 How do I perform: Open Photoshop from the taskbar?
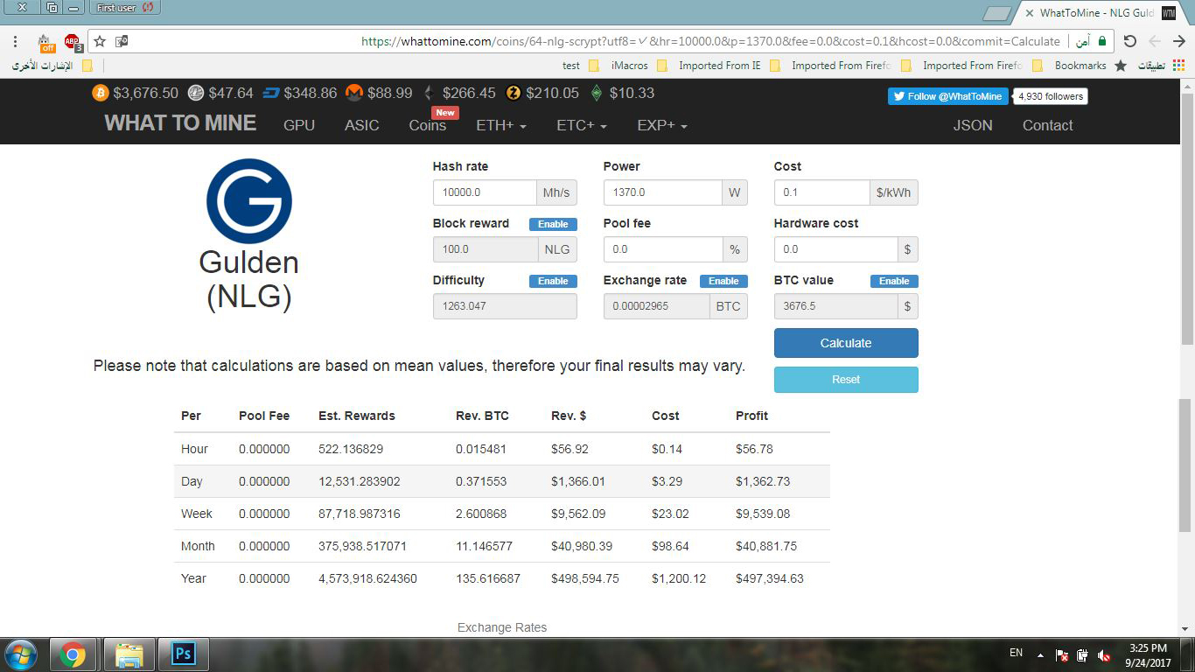[x=184, y=654]
